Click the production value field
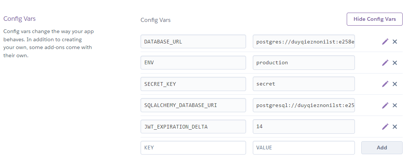Screen dimensions: 406x162 coord(303,63)
